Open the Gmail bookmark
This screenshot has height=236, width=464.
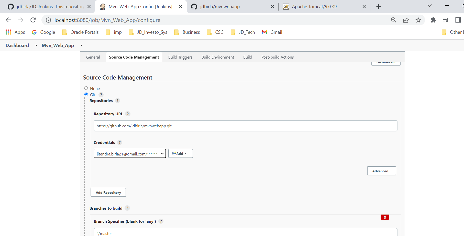(272, 32)
